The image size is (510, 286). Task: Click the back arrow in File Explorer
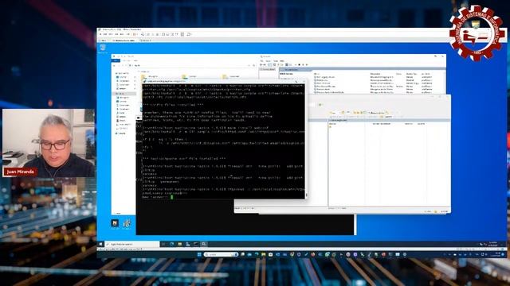pos(115,65)
